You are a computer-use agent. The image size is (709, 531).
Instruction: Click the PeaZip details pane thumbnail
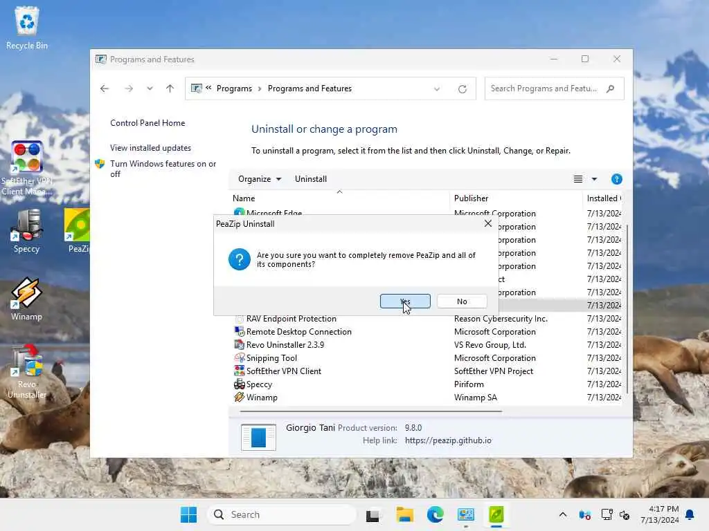coord(258,437)
